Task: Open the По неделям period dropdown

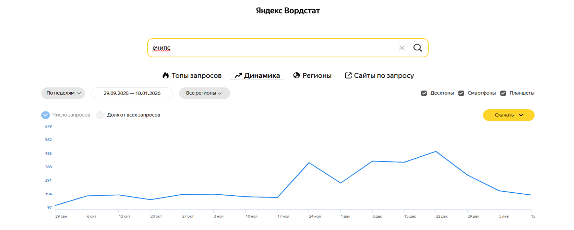Action: pos(63,93)
